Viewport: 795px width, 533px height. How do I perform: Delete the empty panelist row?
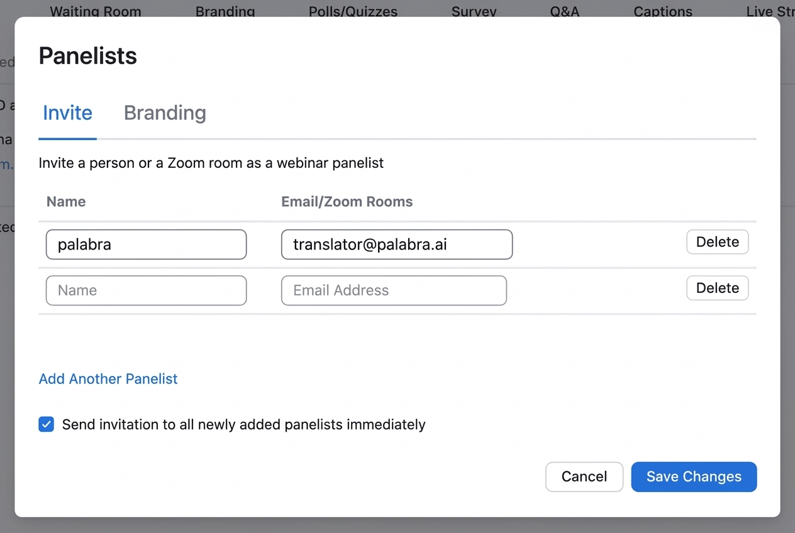click(x=717, y=288)
